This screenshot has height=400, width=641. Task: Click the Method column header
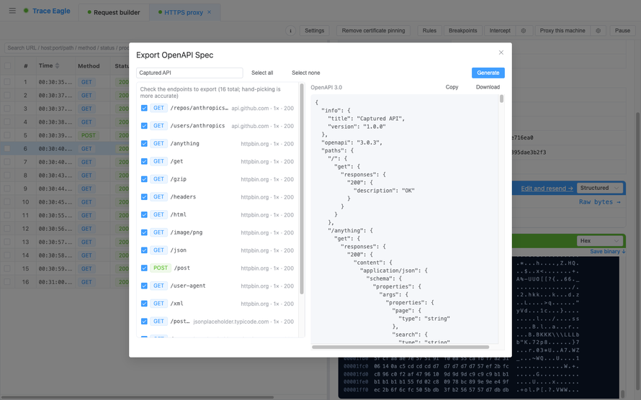(x=89, y=65)
